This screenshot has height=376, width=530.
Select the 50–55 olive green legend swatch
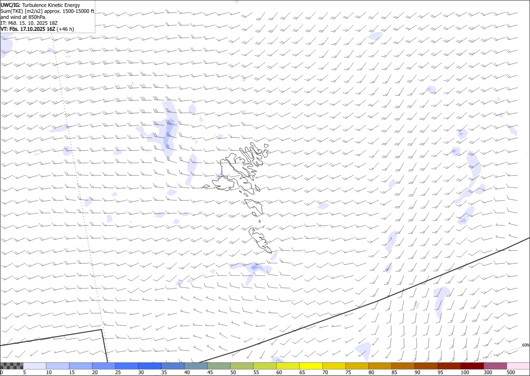point(241,366)
